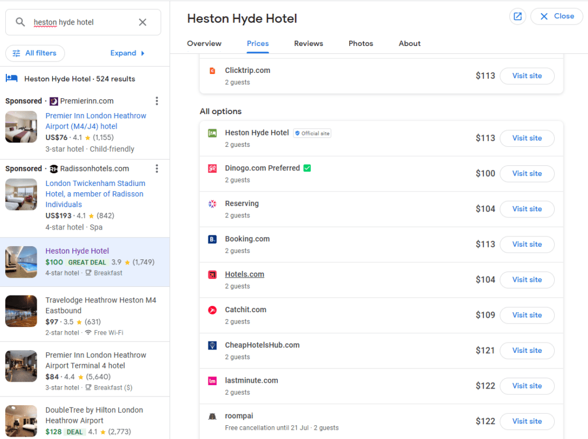
Task: Select Travelodge Heathrow Heston M4 thumbnail
Action: (x=21, y=311)
